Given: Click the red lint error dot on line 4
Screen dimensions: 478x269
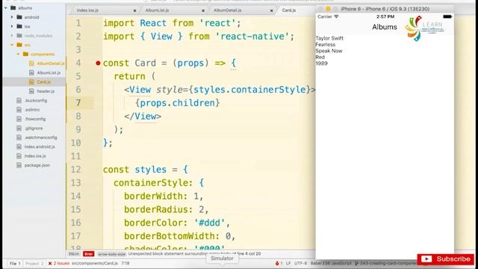Looking at the screenshot, I should tap(98, 63).
